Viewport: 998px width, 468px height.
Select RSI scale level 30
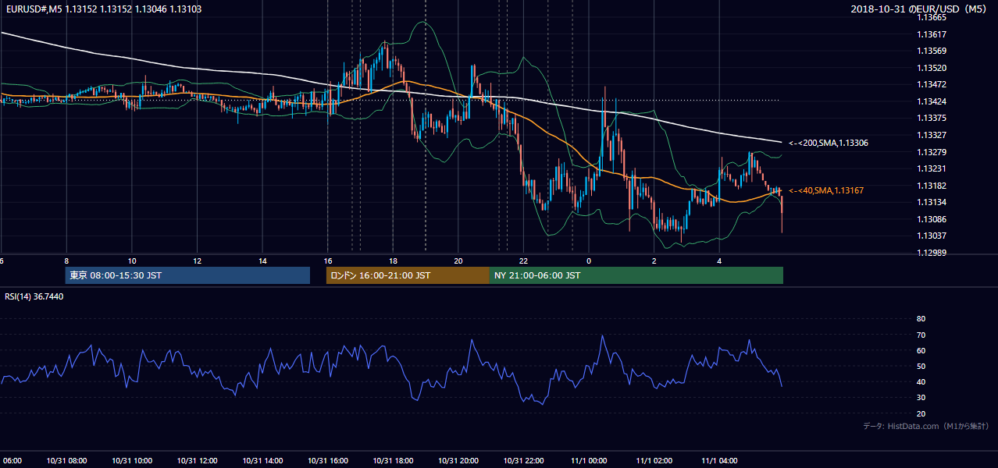pos(921,398)
